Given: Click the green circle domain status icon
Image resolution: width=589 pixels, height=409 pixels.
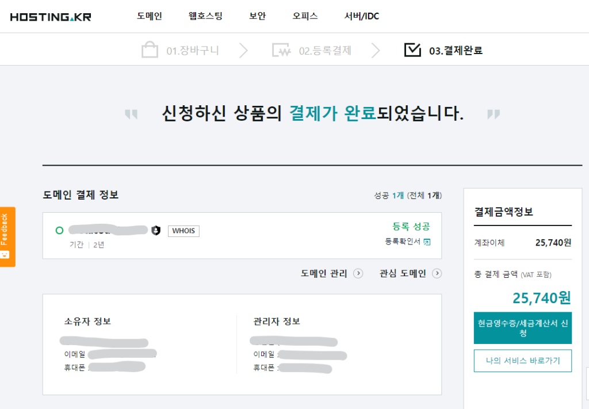Looking at the screenshot, I should [59, 231].
